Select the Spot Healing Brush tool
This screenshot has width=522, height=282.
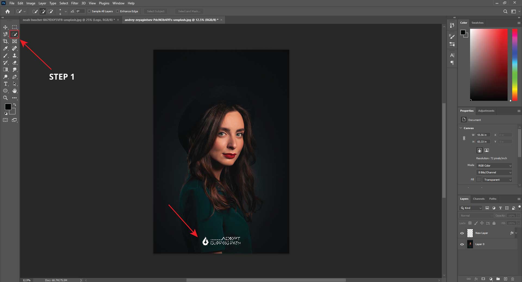click(x=14, y=48)
